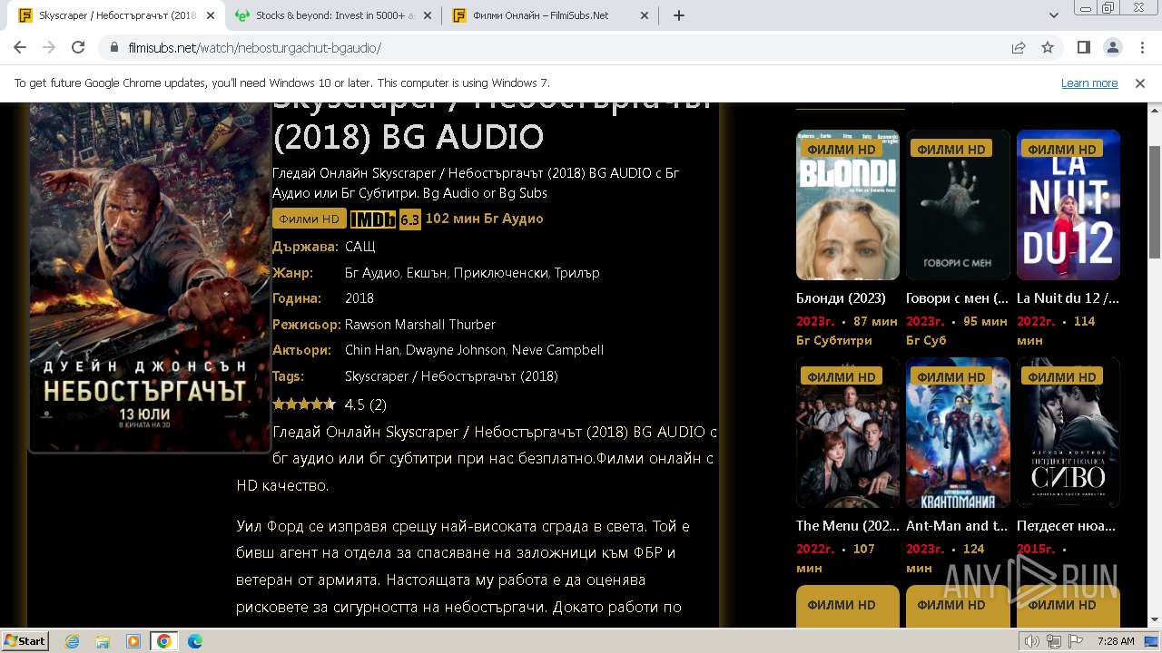Share this page via the share icon
This screenshot has height=653, width=1162.
1019,47
